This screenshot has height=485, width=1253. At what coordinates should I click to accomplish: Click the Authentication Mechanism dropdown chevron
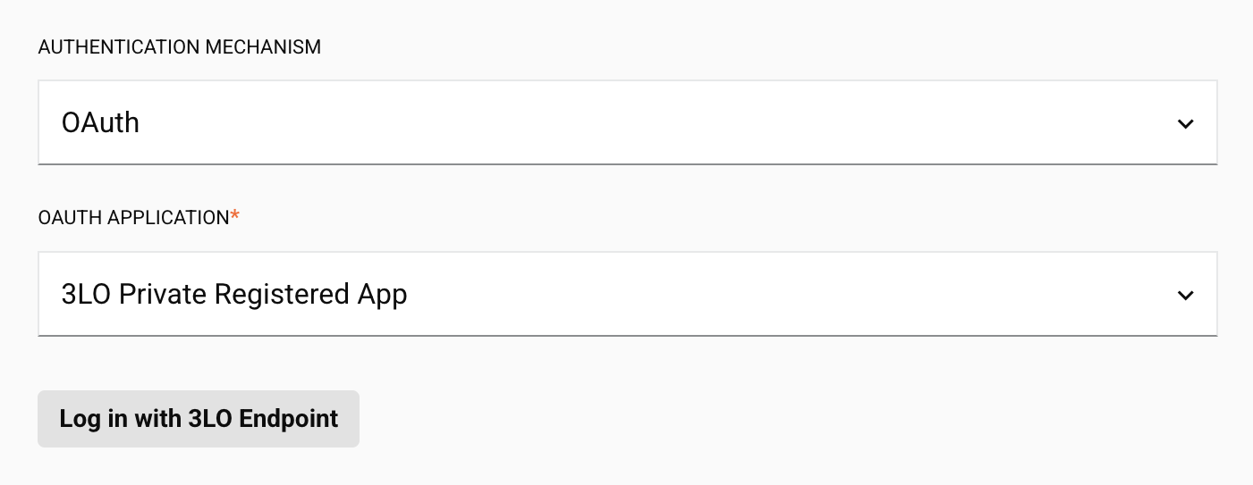point(1185,123)
